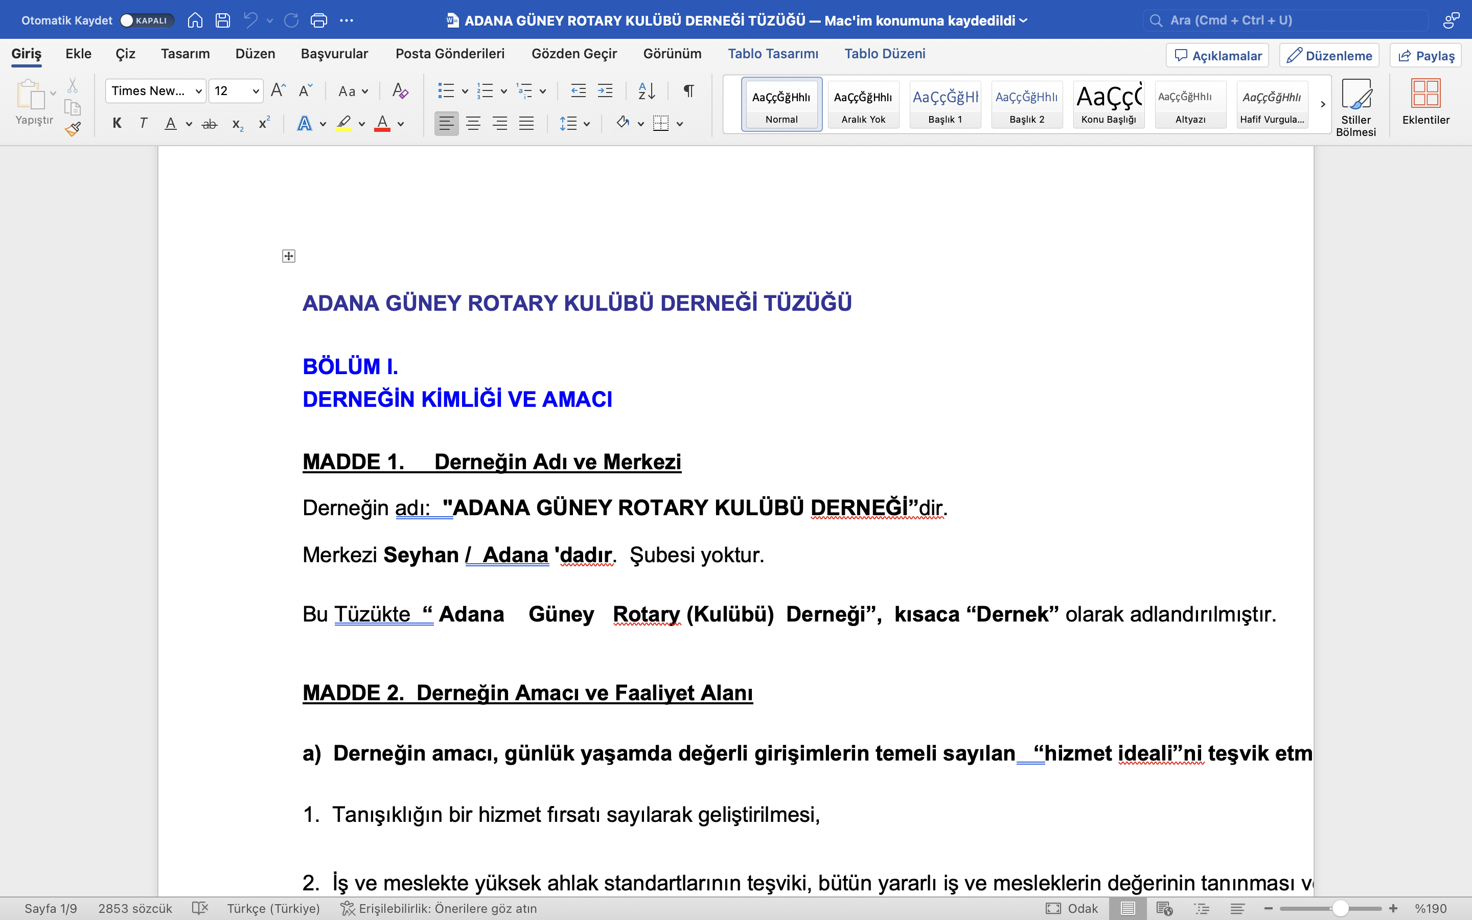Open the Home icon in title bar
This screenshot has width=1472, height=920.
[x=195, y=20]
